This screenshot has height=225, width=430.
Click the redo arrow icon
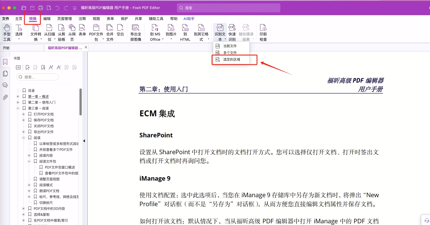coord(66,8)
